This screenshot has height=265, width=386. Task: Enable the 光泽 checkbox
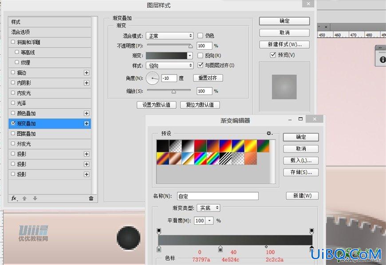[x=13, y=103]
